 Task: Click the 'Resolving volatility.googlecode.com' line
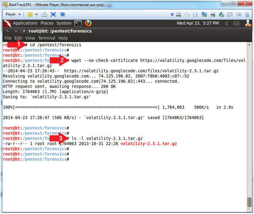pos(96,76)
